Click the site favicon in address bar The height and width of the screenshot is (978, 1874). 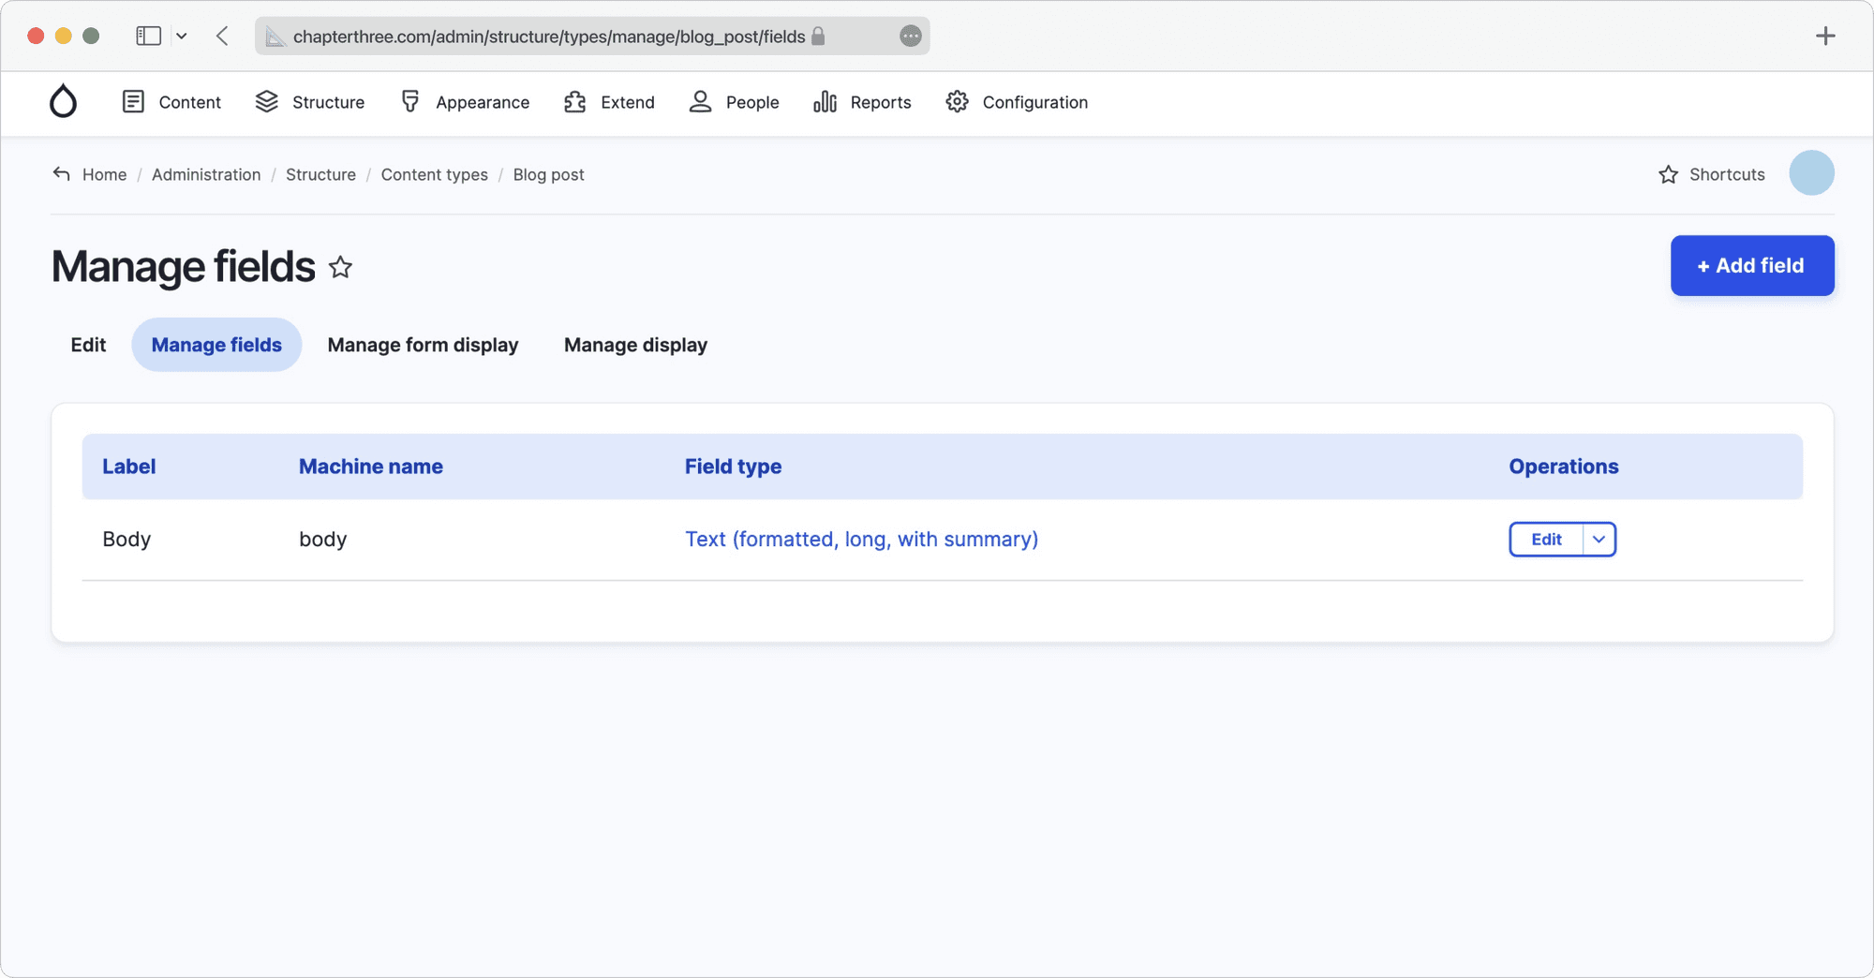[x=275, y=36]
